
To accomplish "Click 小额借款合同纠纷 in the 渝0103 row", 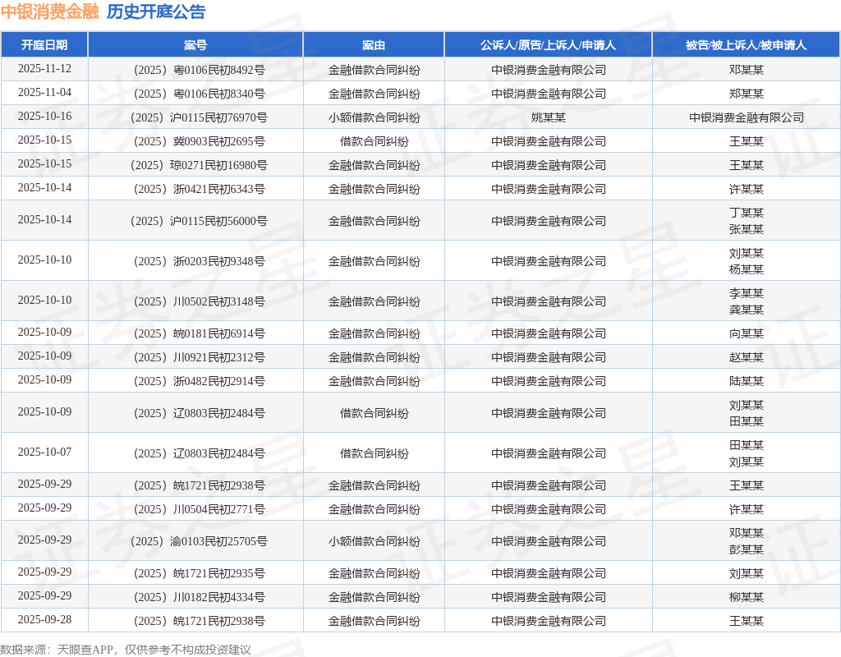I will [x=374, y=541].
